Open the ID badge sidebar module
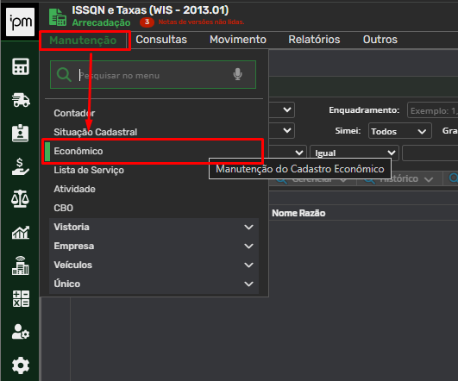The height and width of the screenshot is (381, 458). pyautogui.click(x=20, y=133)
